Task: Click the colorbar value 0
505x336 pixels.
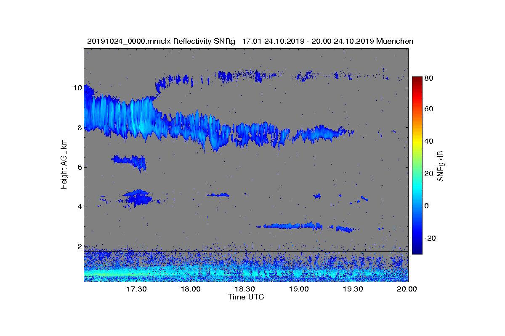Action: click(427, 206)
